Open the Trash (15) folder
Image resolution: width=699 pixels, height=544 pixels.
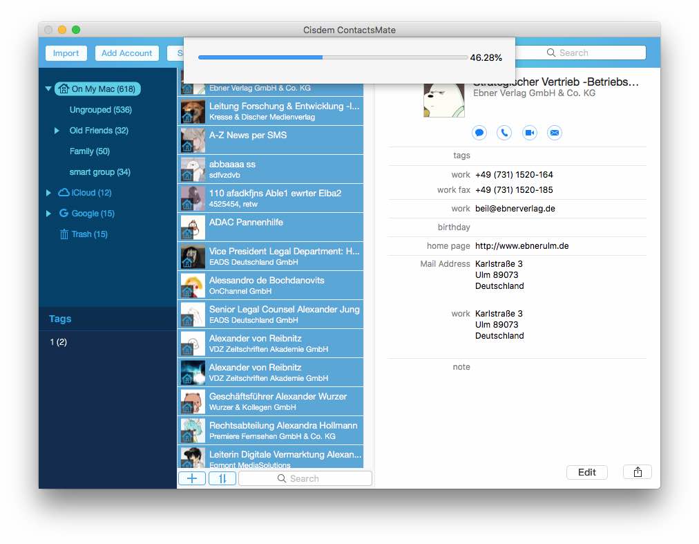tap(90, 234)
